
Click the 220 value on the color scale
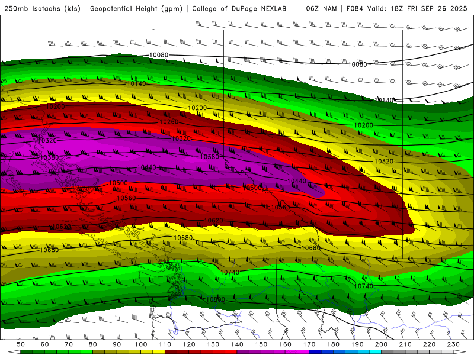coord(429,344)
